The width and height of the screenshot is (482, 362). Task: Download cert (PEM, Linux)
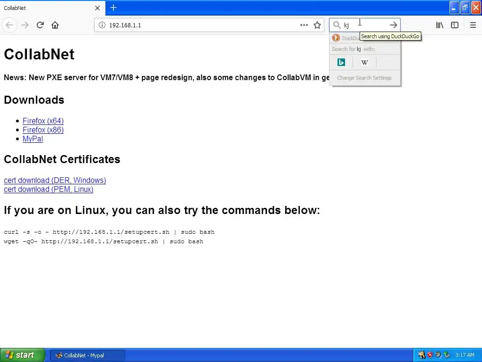pyautogui.click(x=48, y=189)
